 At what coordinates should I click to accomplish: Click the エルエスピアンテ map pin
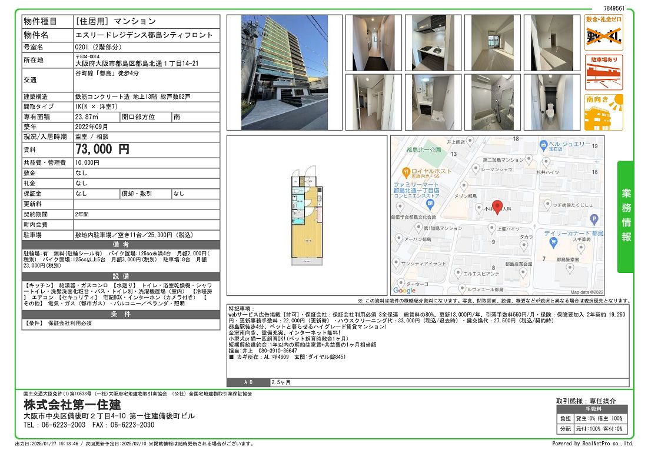click(458, 273)
